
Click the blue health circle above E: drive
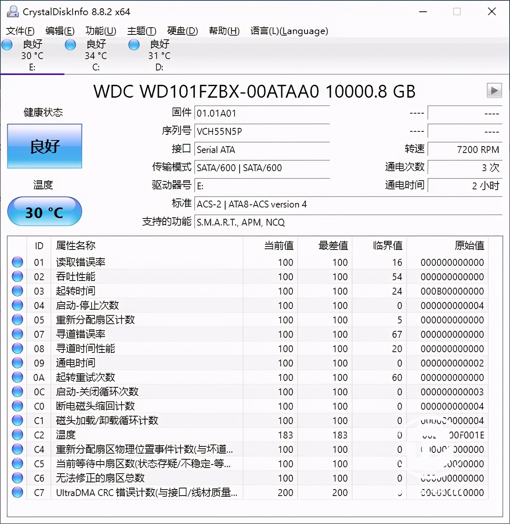[6, 45]
